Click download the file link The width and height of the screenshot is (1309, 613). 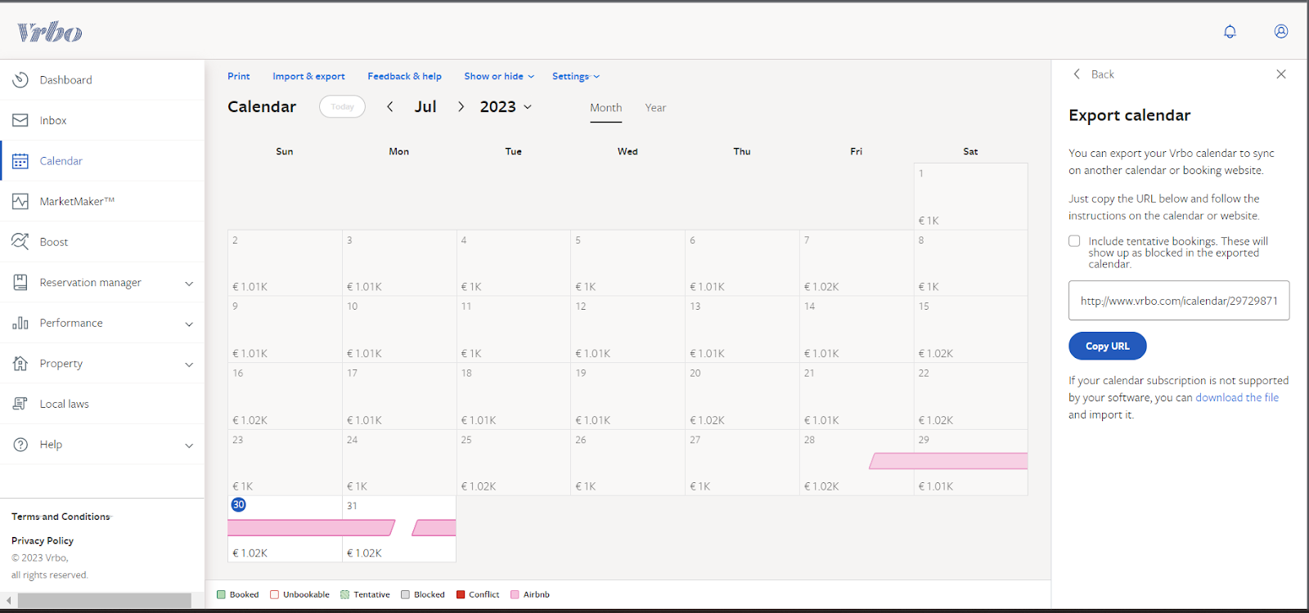pos(1237,397)
